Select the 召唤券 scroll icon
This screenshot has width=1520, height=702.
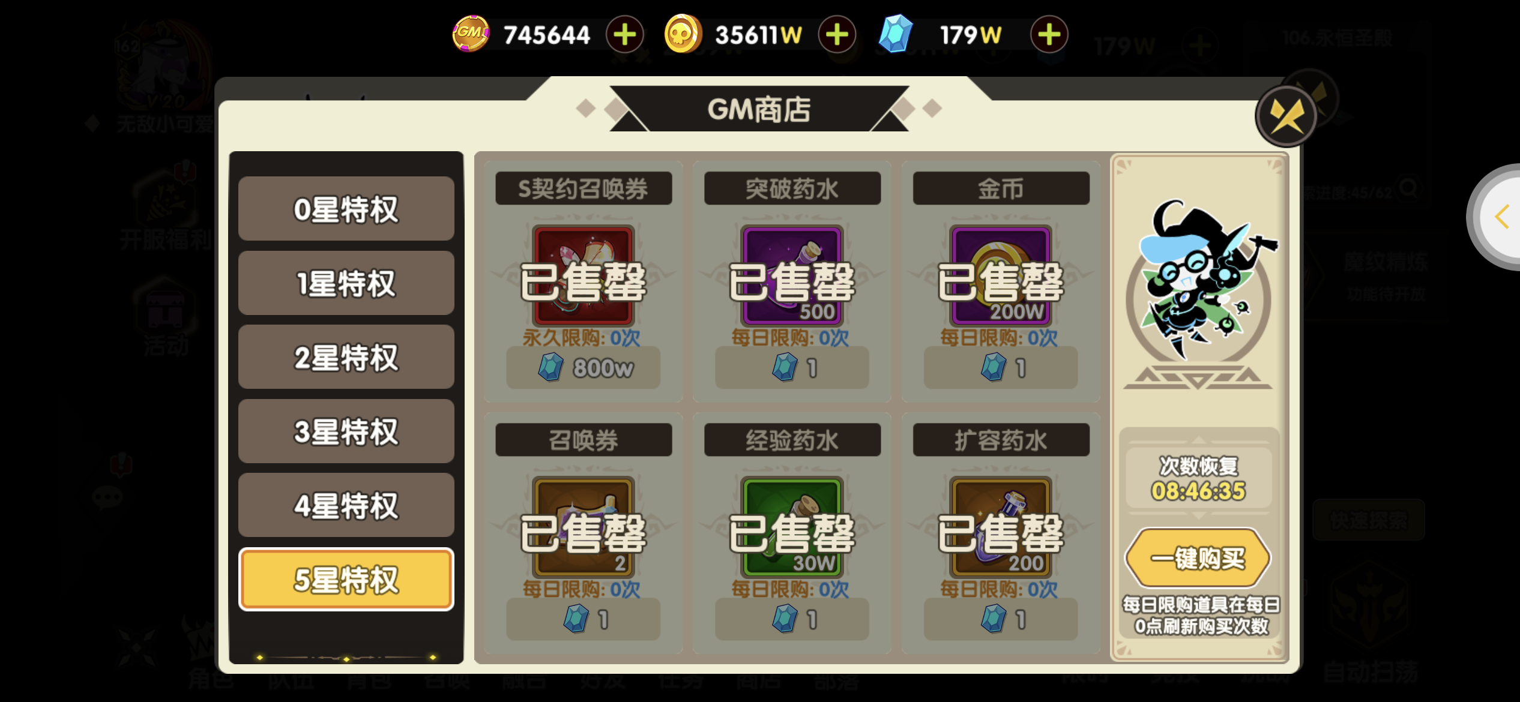[x=583, y=527]
